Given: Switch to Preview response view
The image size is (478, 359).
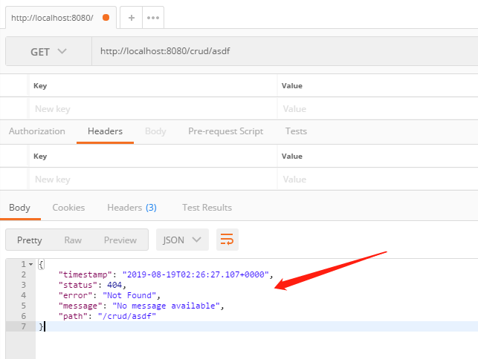Looking at the screenshot, I should pos(120,240).
